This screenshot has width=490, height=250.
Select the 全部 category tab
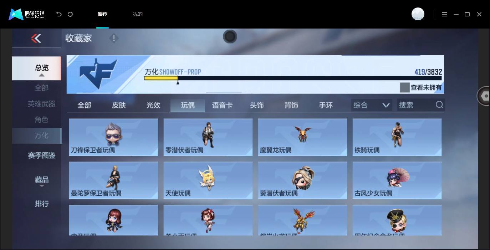pyautogui.click(x=85, y=105)
